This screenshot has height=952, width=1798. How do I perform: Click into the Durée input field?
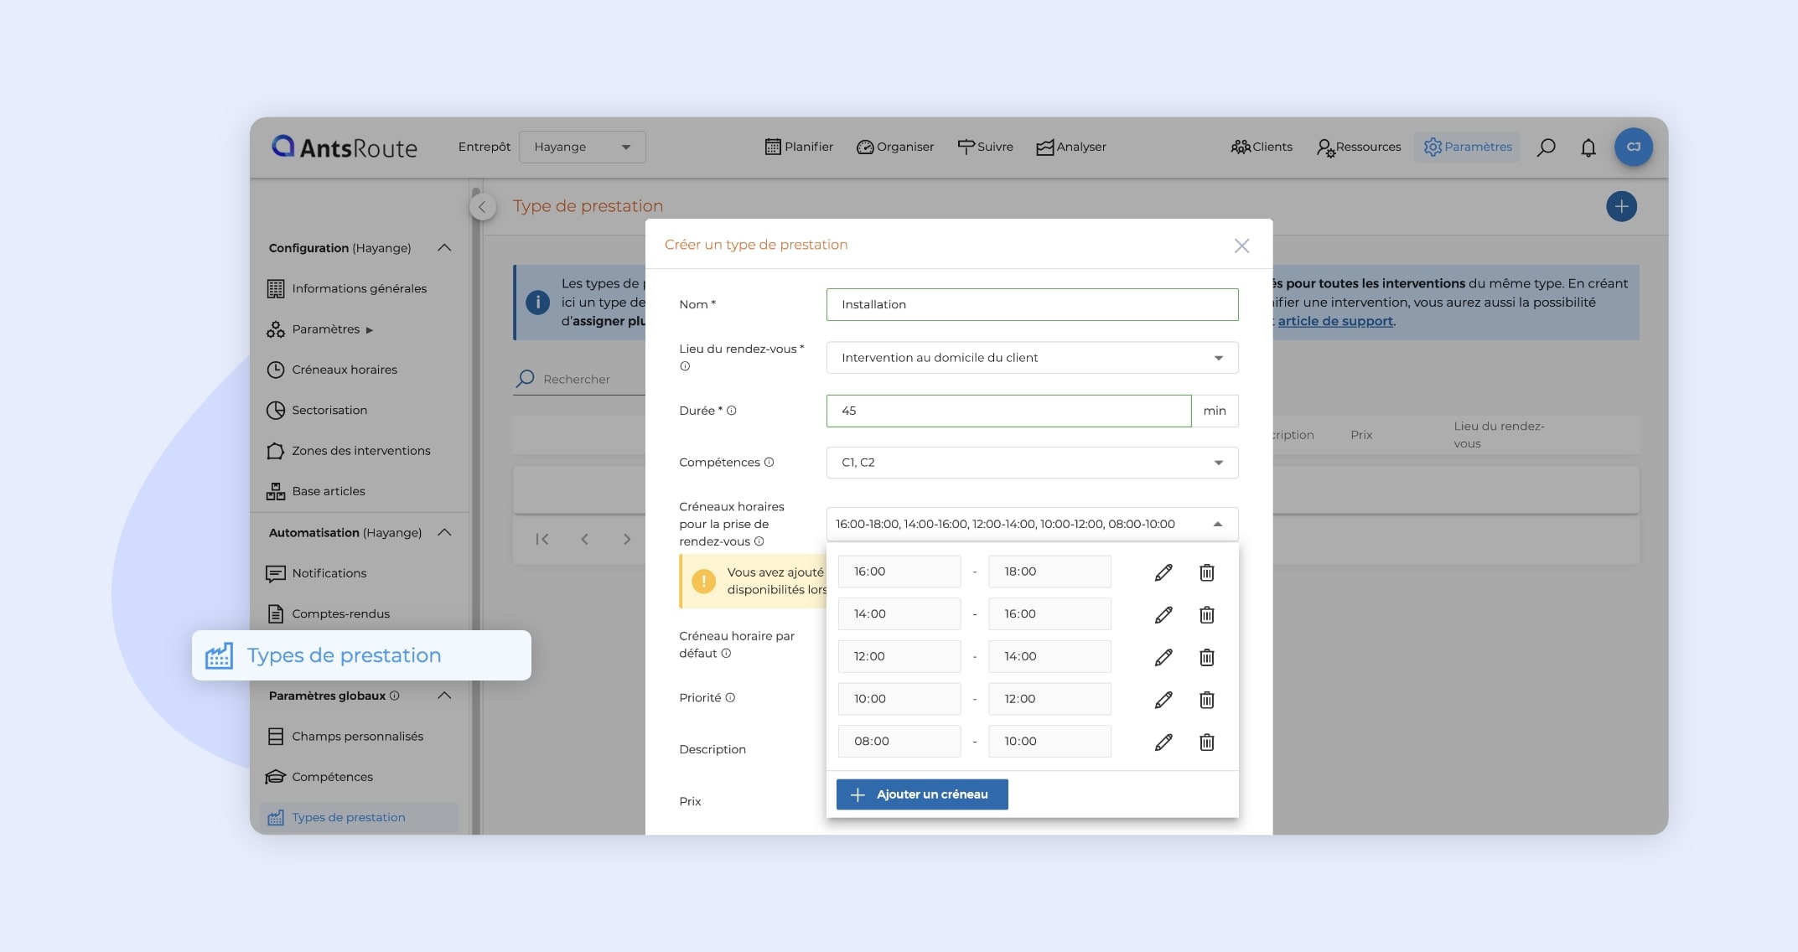click(x=1008, y=411)
